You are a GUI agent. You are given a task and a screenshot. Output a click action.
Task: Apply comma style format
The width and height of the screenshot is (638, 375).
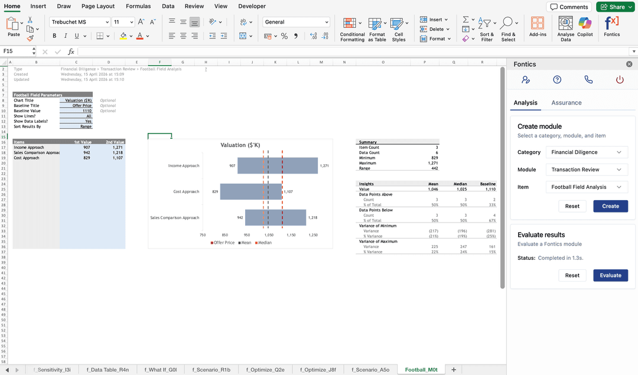(x=296, y=36)
